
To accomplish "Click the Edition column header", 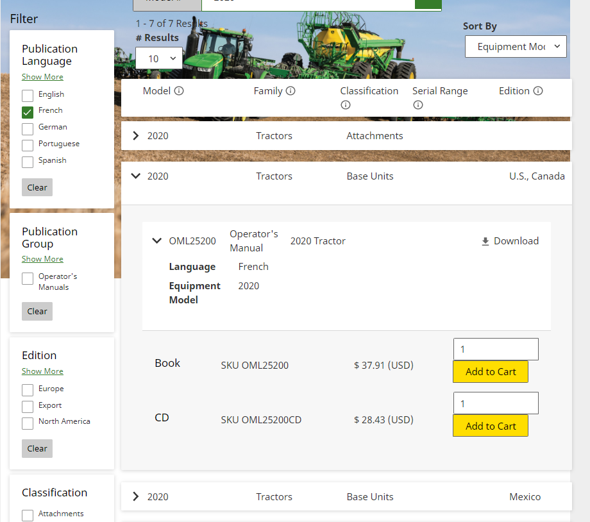I will [514, 90].
